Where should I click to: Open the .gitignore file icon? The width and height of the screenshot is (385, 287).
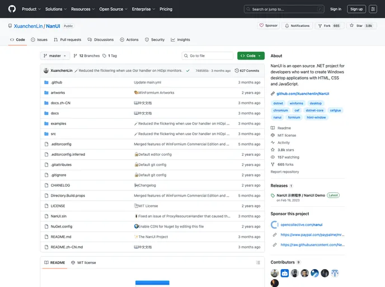[x=46, y=175]
